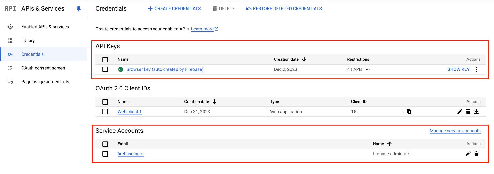The height and width of the screenshot is (174, 494).
Task: Click the external link icon after Learn more
Action: [216, 29]
